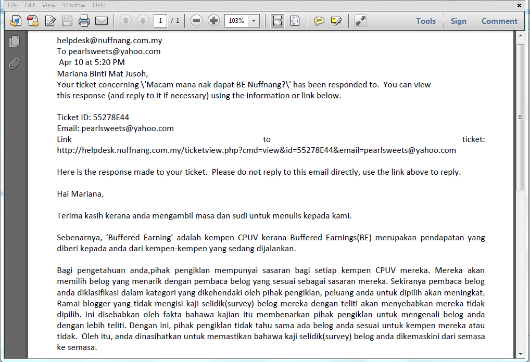Click the Fit width scrolling icon

[277, 21]
